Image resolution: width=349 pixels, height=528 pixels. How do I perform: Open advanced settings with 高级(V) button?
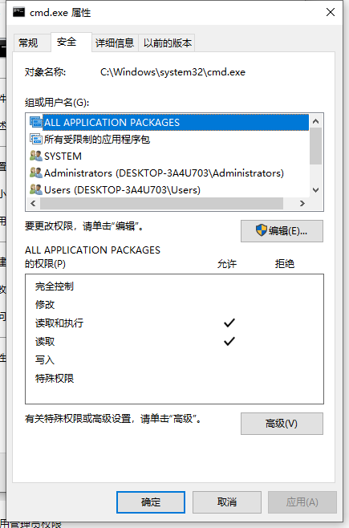point(282,423)
